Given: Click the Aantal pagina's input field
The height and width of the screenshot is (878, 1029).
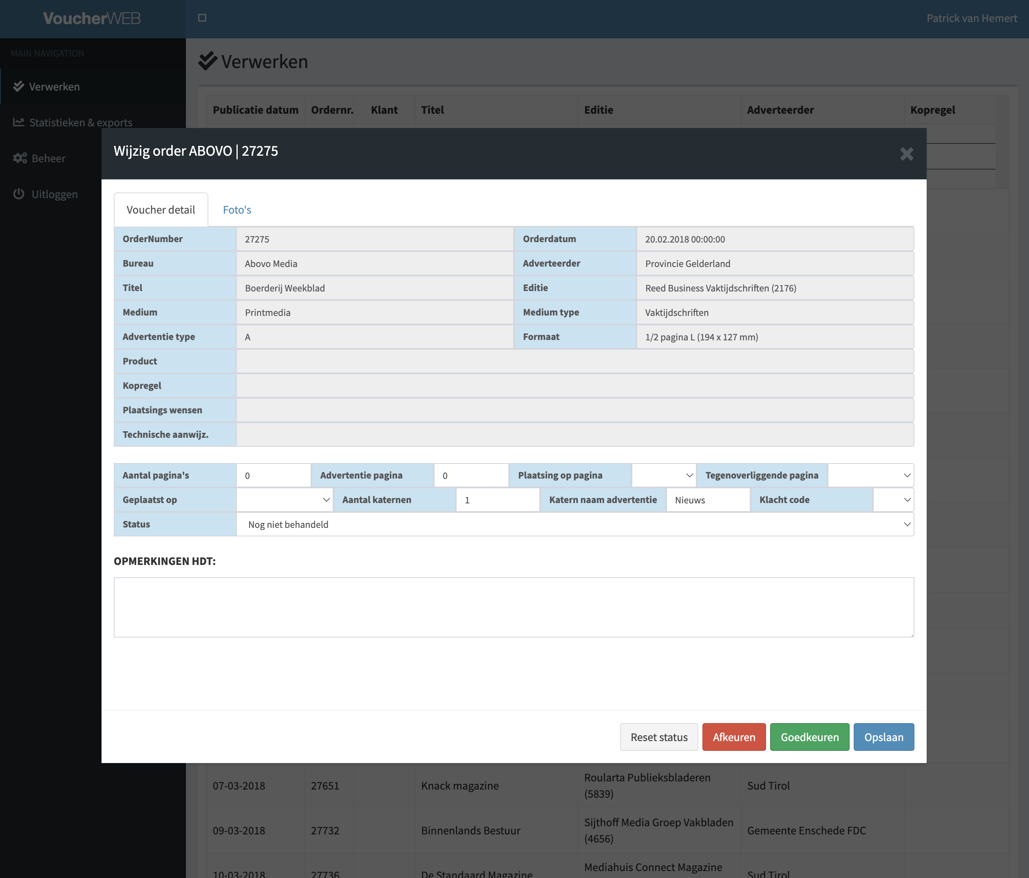Looking at the screenshot, I should tap(274, 475).
